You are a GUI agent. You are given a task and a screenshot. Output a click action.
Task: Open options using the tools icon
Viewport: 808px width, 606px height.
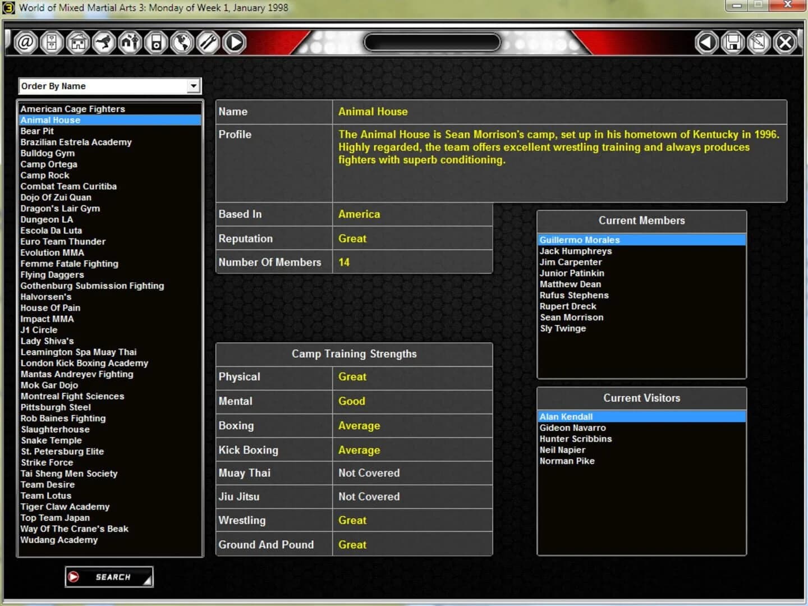click(208, 42)
